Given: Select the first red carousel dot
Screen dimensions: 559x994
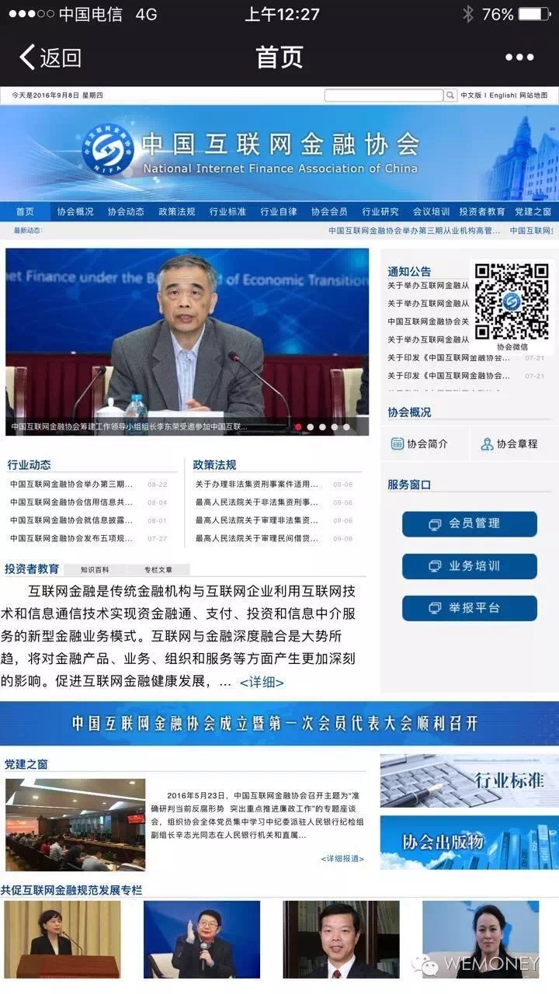Looking at the screenshot, I should pos(298,426).
